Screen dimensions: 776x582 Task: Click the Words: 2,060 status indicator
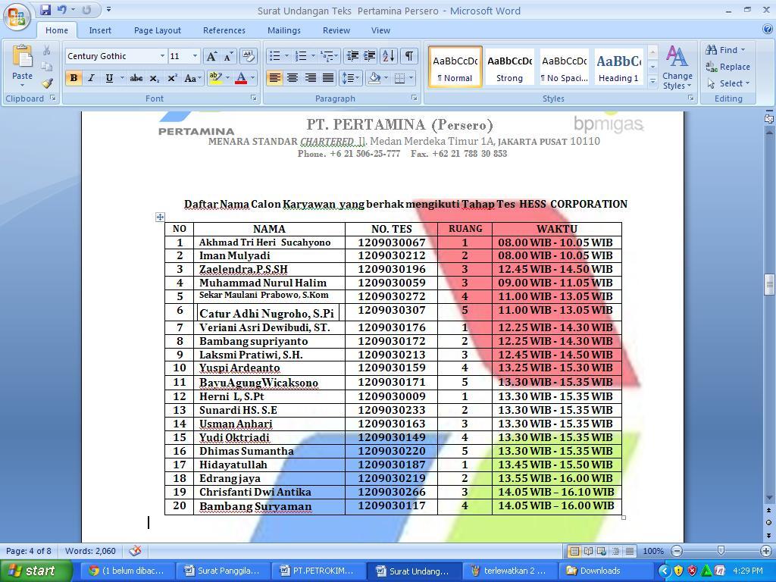click(91, 551)
